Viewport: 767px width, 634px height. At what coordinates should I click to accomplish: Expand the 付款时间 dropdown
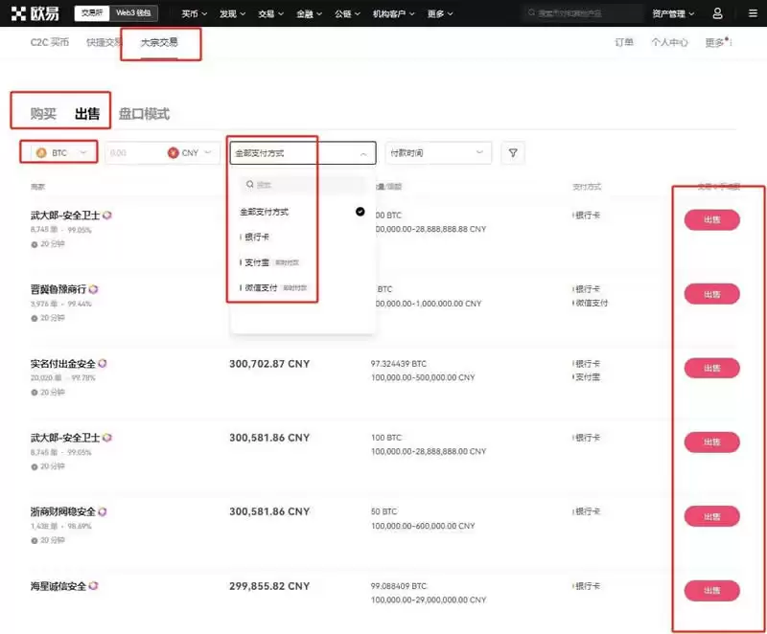(x=438, y=153)
